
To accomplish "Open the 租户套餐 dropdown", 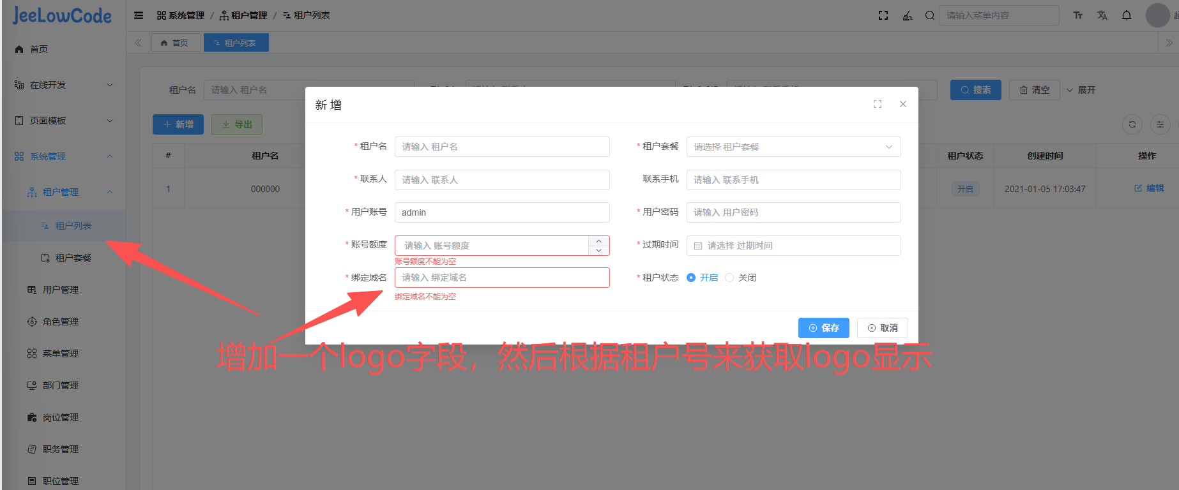I will (x=793, y=147).
